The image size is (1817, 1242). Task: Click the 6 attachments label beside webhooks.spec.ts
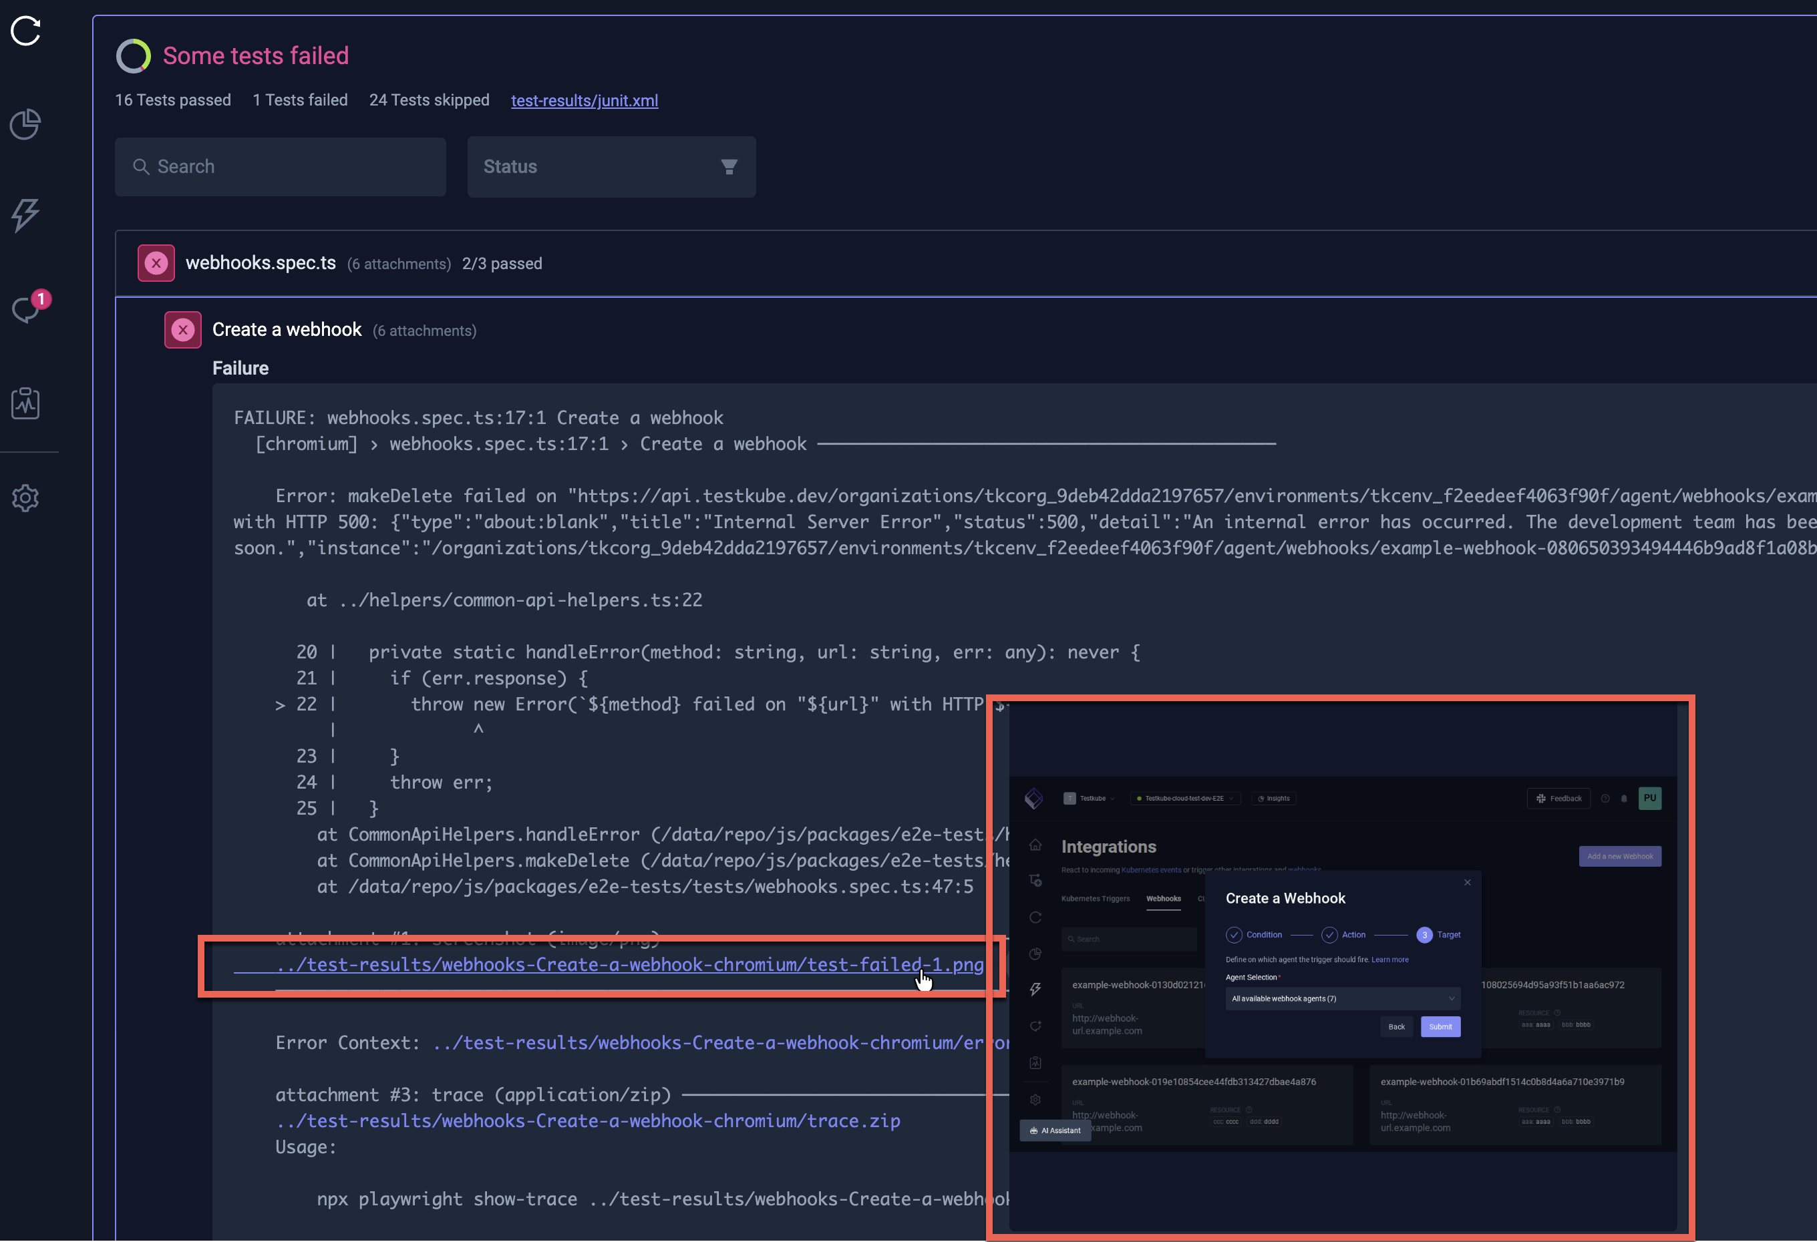click(x=399, y=264)
